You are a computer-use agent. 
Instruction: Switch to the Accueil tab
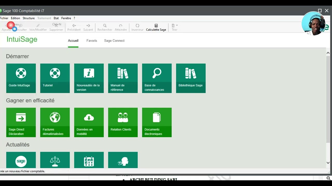coord(73,41)
